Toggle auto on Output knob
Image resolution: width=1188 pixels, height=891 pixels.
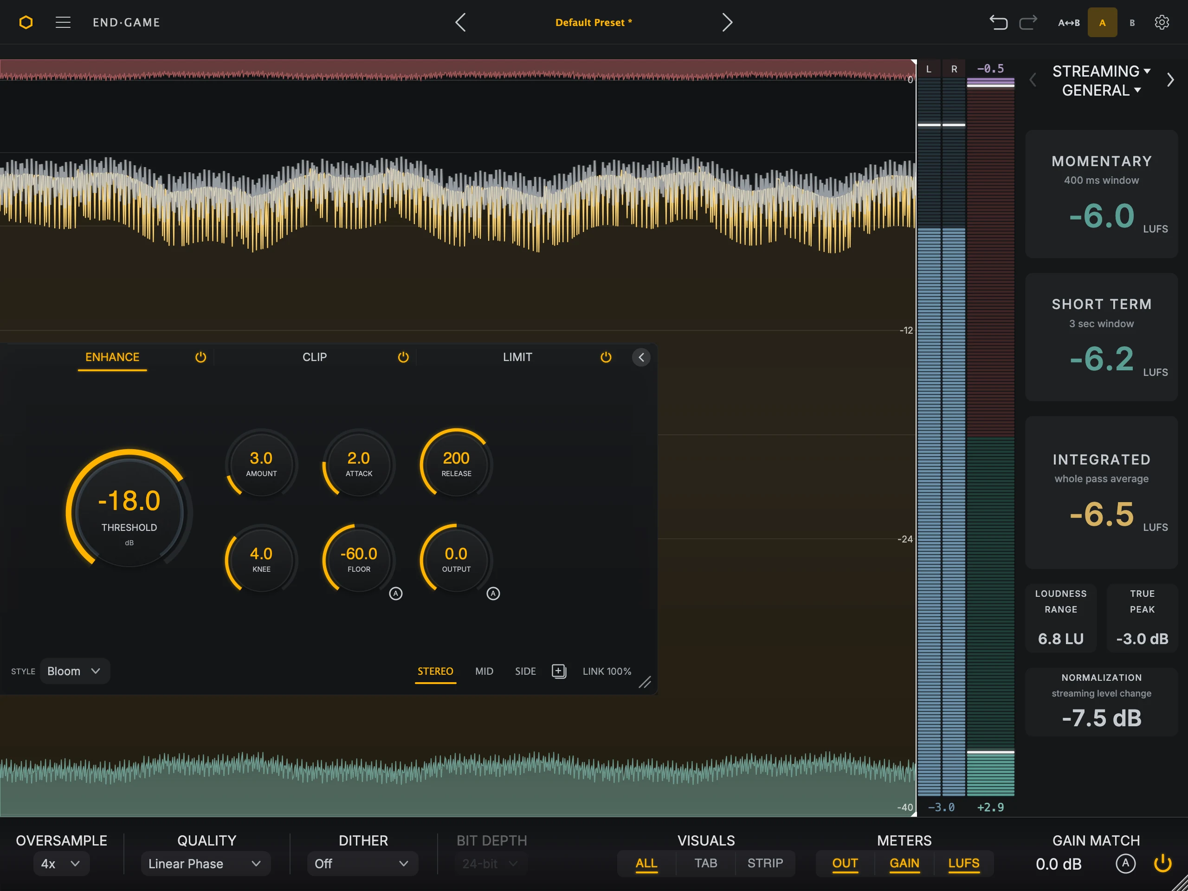tap(493, 594)
